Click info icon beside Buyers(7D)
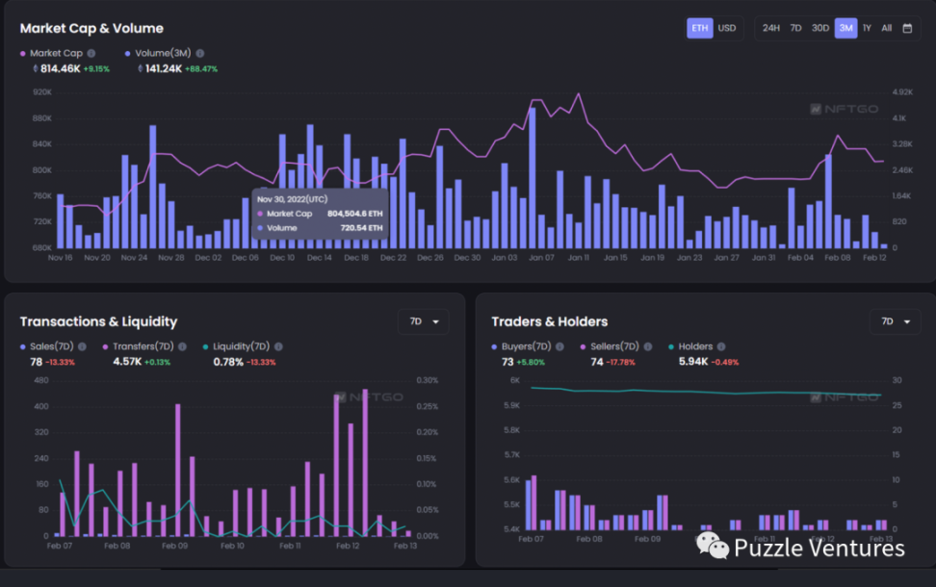The image size is (936, 587). click(559, 346)
